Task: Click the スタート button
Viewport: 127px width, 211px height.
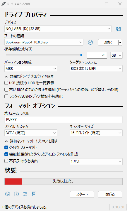Action: click(82, 195)
